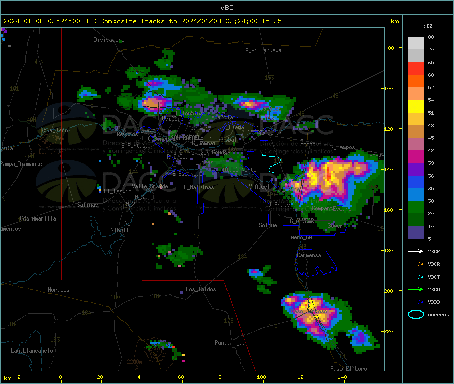Select the gold 48-51 dBZ swatch
Image resolution: width=454 pixels, height=384 pixels.
tap(416, 119)
